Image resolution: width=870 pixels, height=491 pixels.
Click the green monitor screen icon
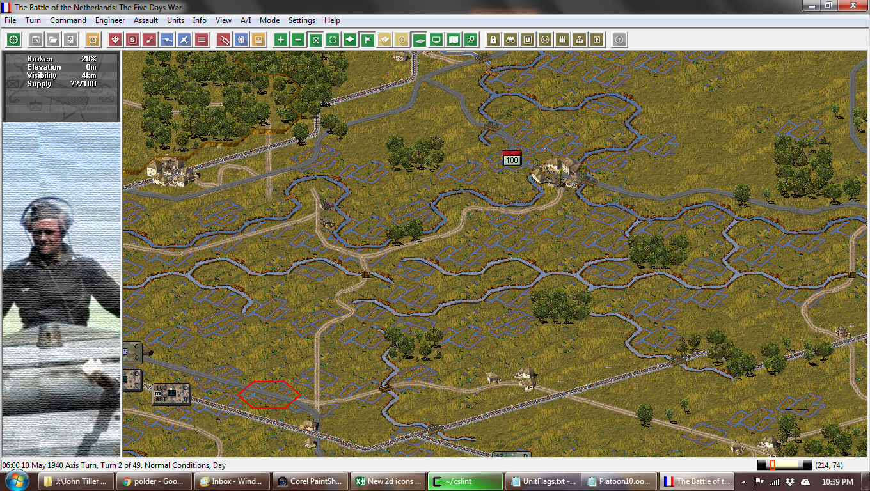(x=436, y=40)
